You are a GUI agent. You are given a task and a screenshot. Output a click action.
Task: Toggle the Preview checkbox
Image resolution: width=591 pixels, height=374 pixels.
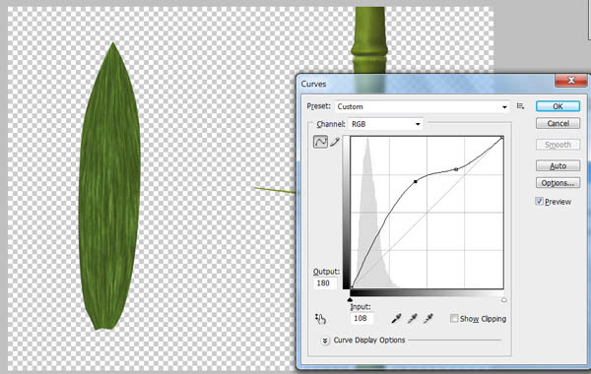[540, 202]
